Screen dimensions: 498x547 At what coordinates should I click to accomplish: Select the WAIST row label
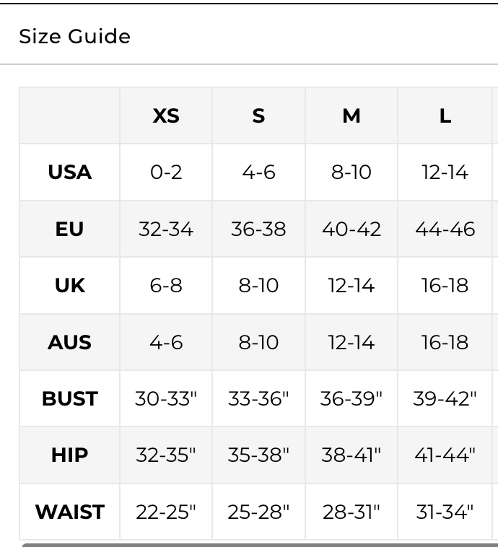(70, 512)
